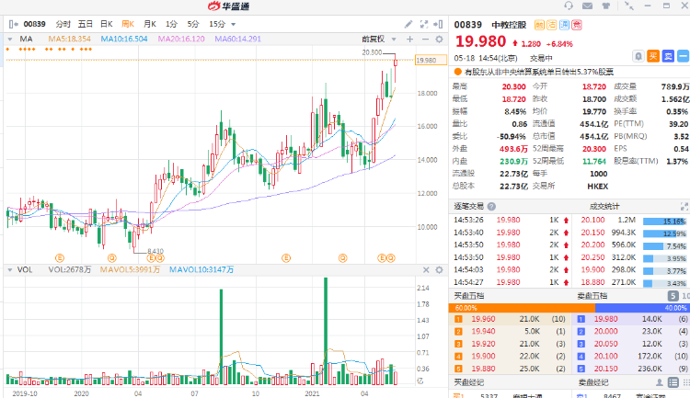The image size is (690, 398).
Task: Click the orange 沽 tag icon
Action: [552, 25]
